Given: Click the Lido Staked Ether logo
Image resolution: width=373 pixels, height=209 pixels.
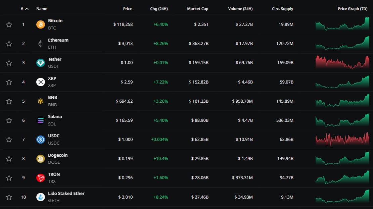Looking at the screenshot, I should pos(40,197).
